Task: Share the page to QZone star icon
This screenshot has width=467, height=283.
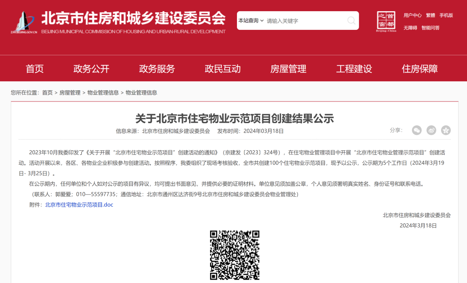Action: click(x=446, y=130)
